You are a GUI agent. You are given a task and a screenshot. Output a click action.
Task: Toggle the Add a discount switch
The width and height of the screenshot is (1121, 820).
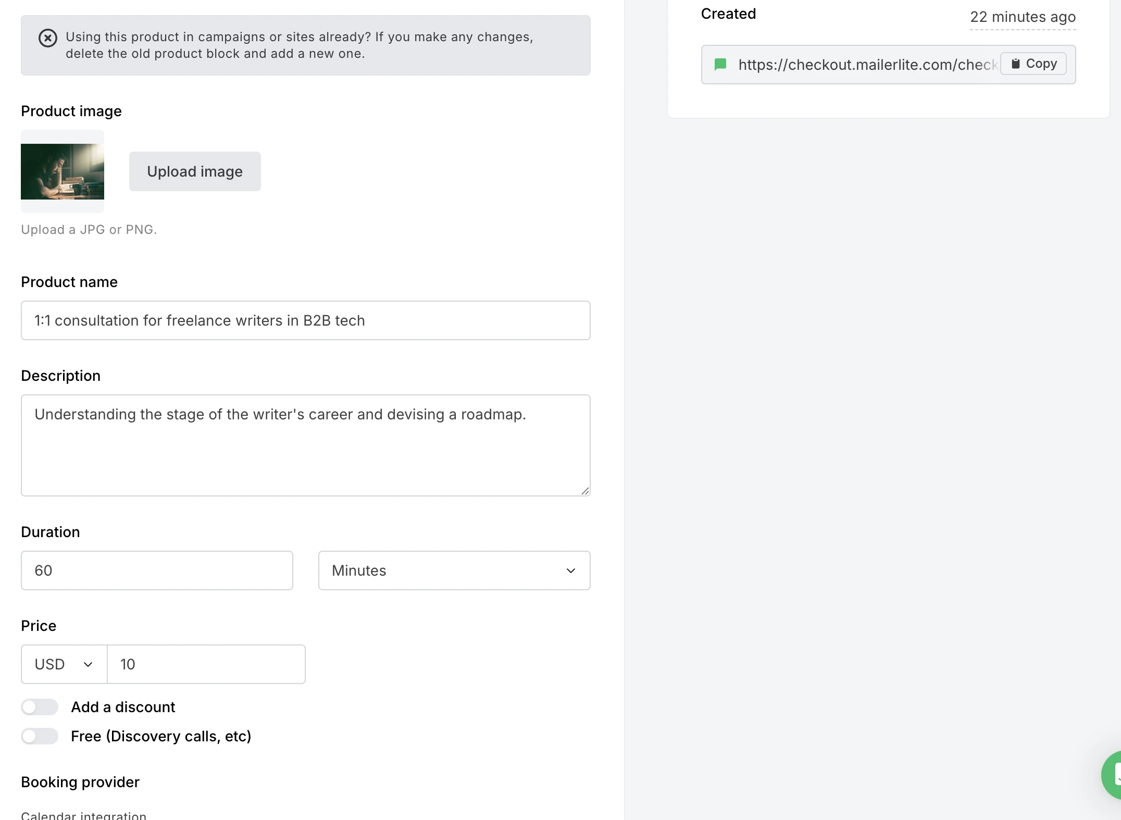click(40, 707)
